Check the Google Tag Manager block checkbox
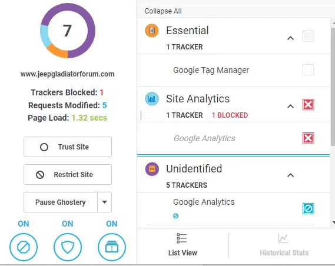335x266 pixels. (308, 70)
